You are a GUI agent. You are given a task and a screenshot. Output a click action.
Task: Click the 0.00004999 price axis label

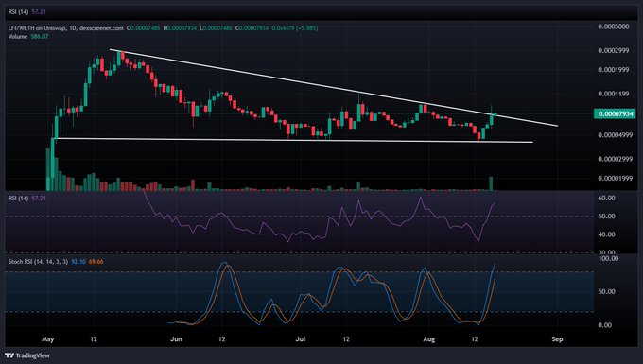tap(615, 135)
